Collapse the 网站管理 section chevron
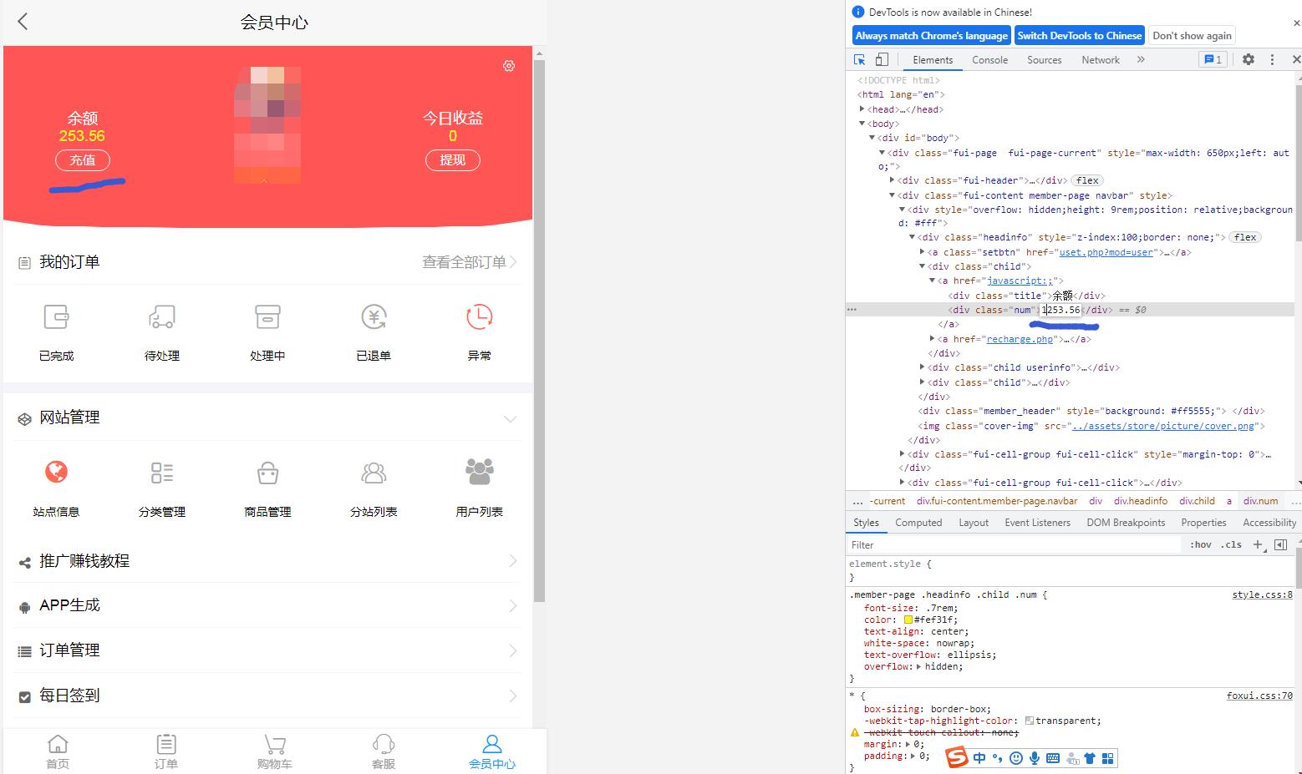The width and height of the screenshot is (1302, 774). point(510,418)
